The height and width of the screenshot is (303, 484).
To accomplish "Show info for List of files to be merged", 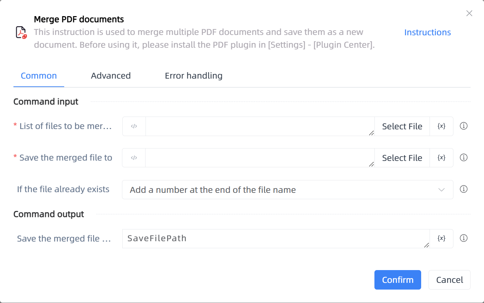I will [x=463, y=126].
